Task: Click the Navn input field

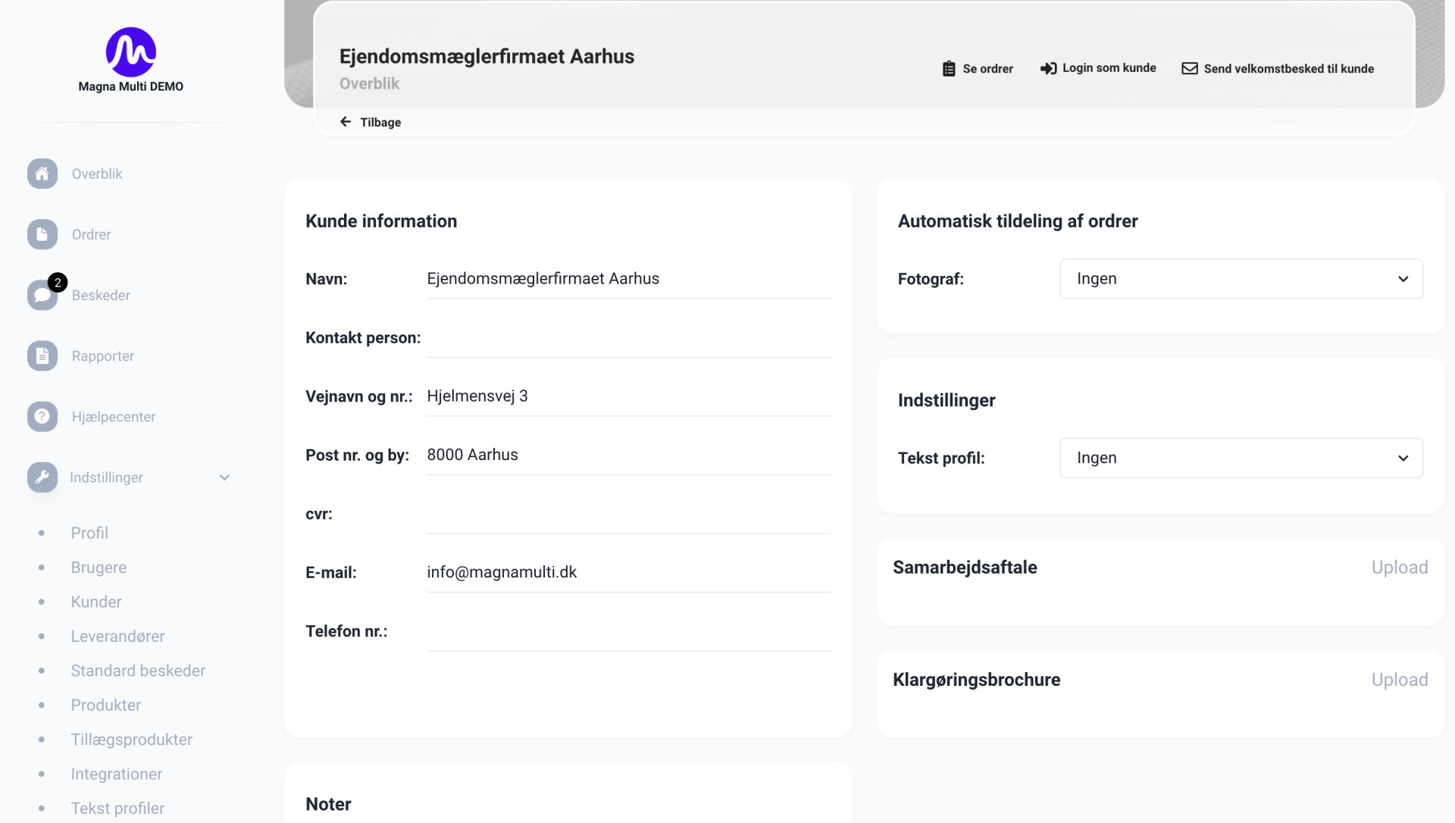Action: 629,279
